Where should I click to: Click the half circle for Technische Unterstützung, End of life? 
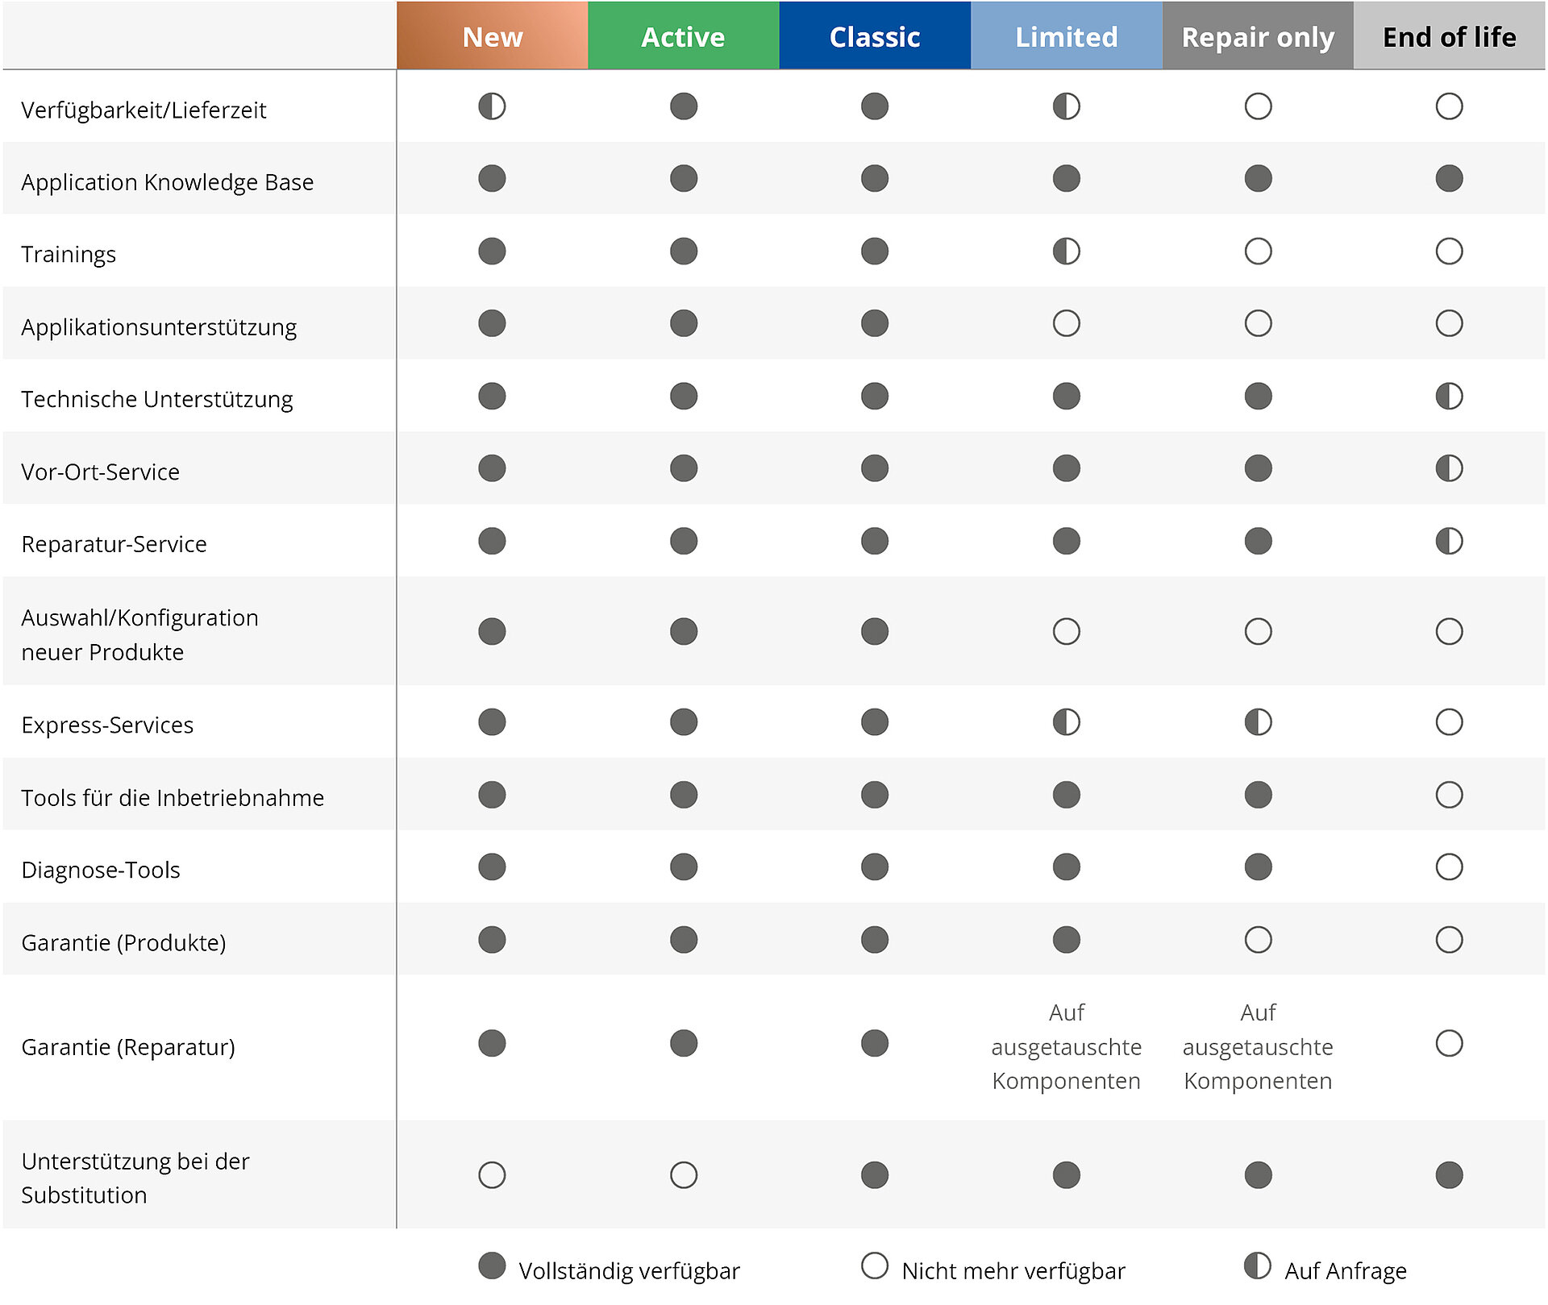(x=1449, y=397)
